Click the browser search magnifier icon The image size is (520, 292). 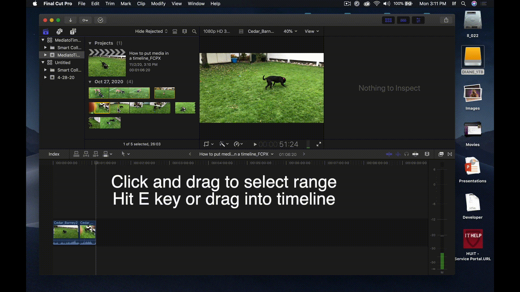click(x=194, y=31)
